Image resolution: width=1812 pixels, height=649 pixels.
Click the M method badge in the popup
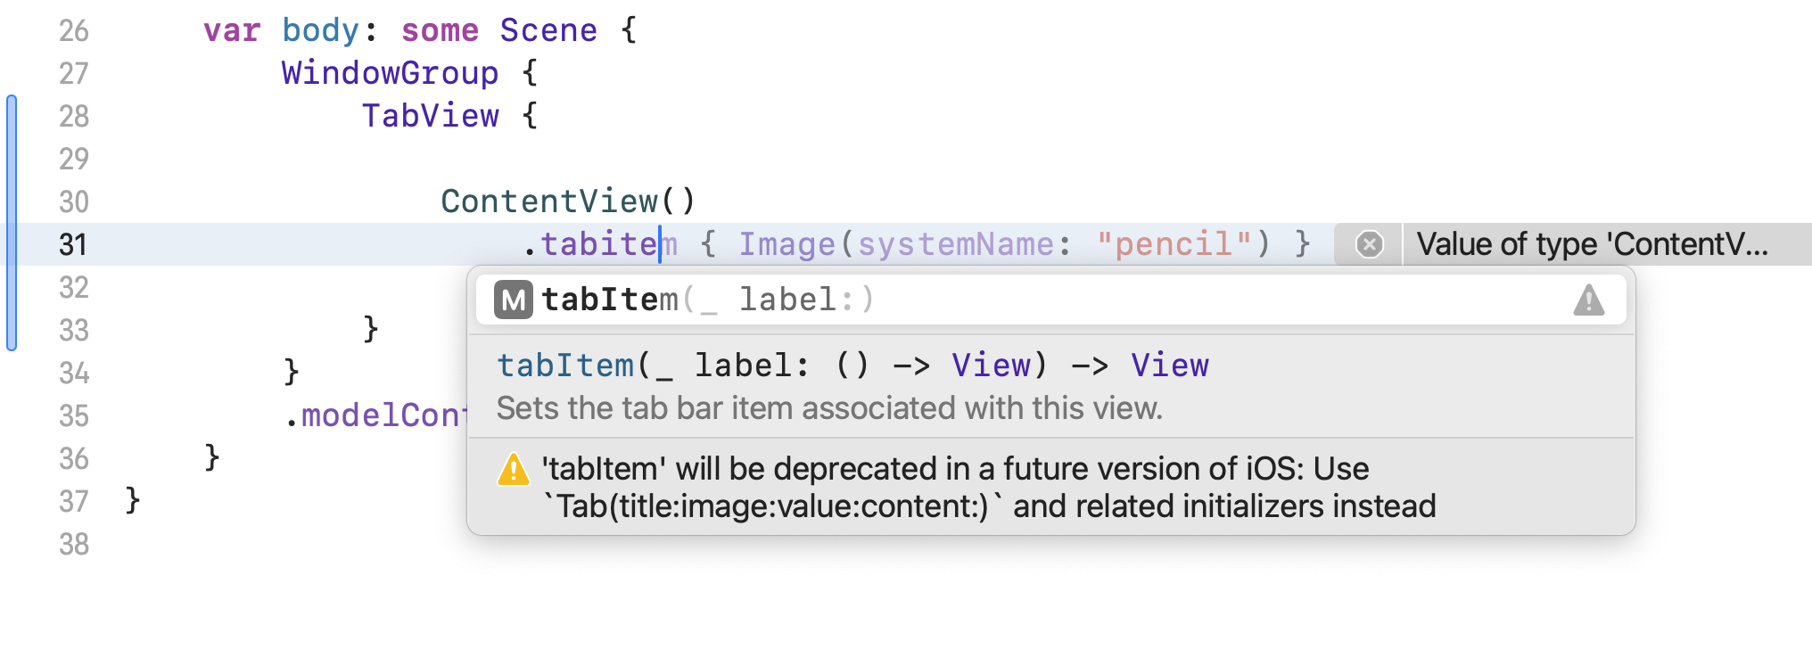click(x=513, y=299)
